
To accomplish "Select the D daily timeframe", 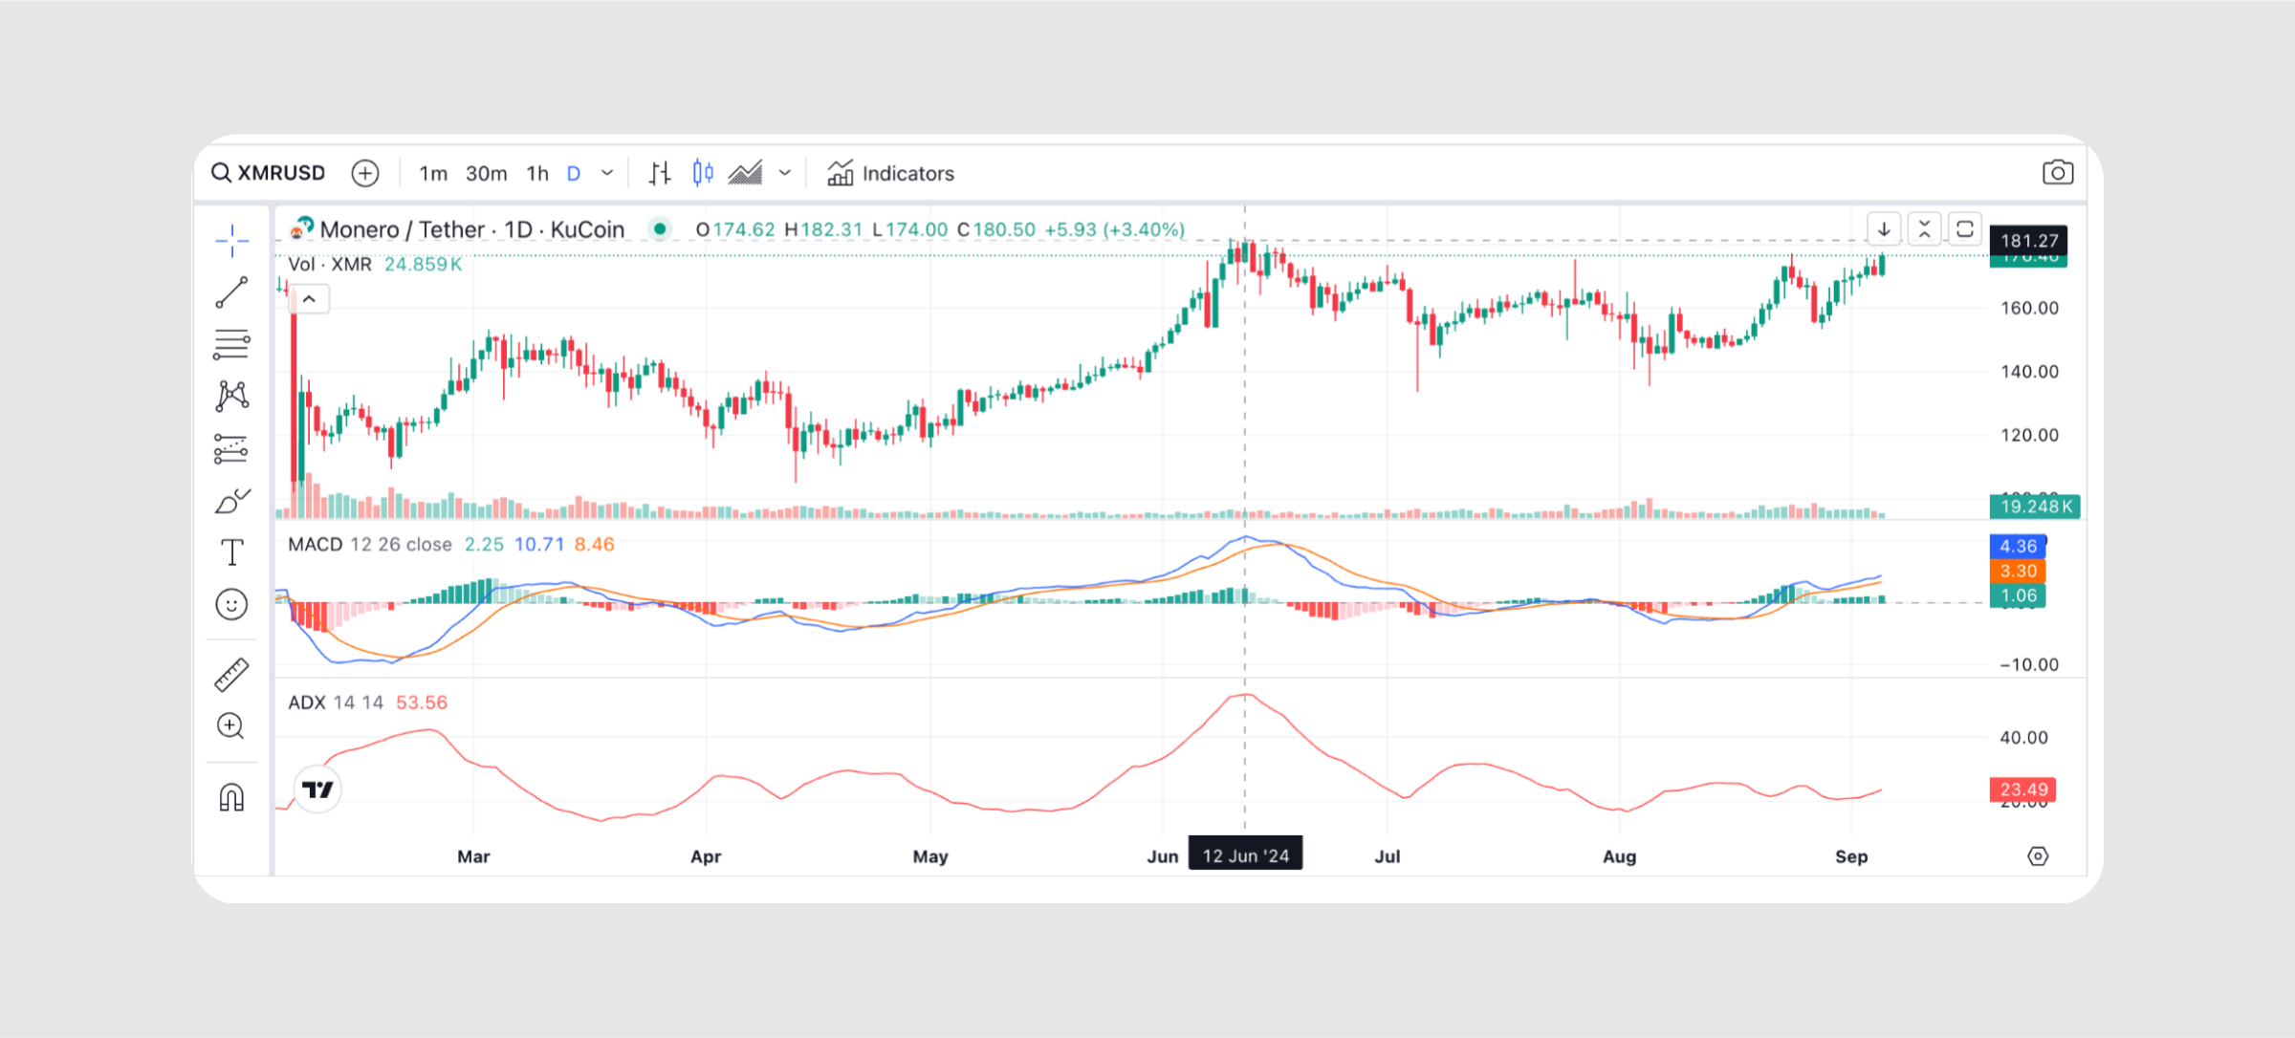I will pyautogui.click(x=574, y=173).
